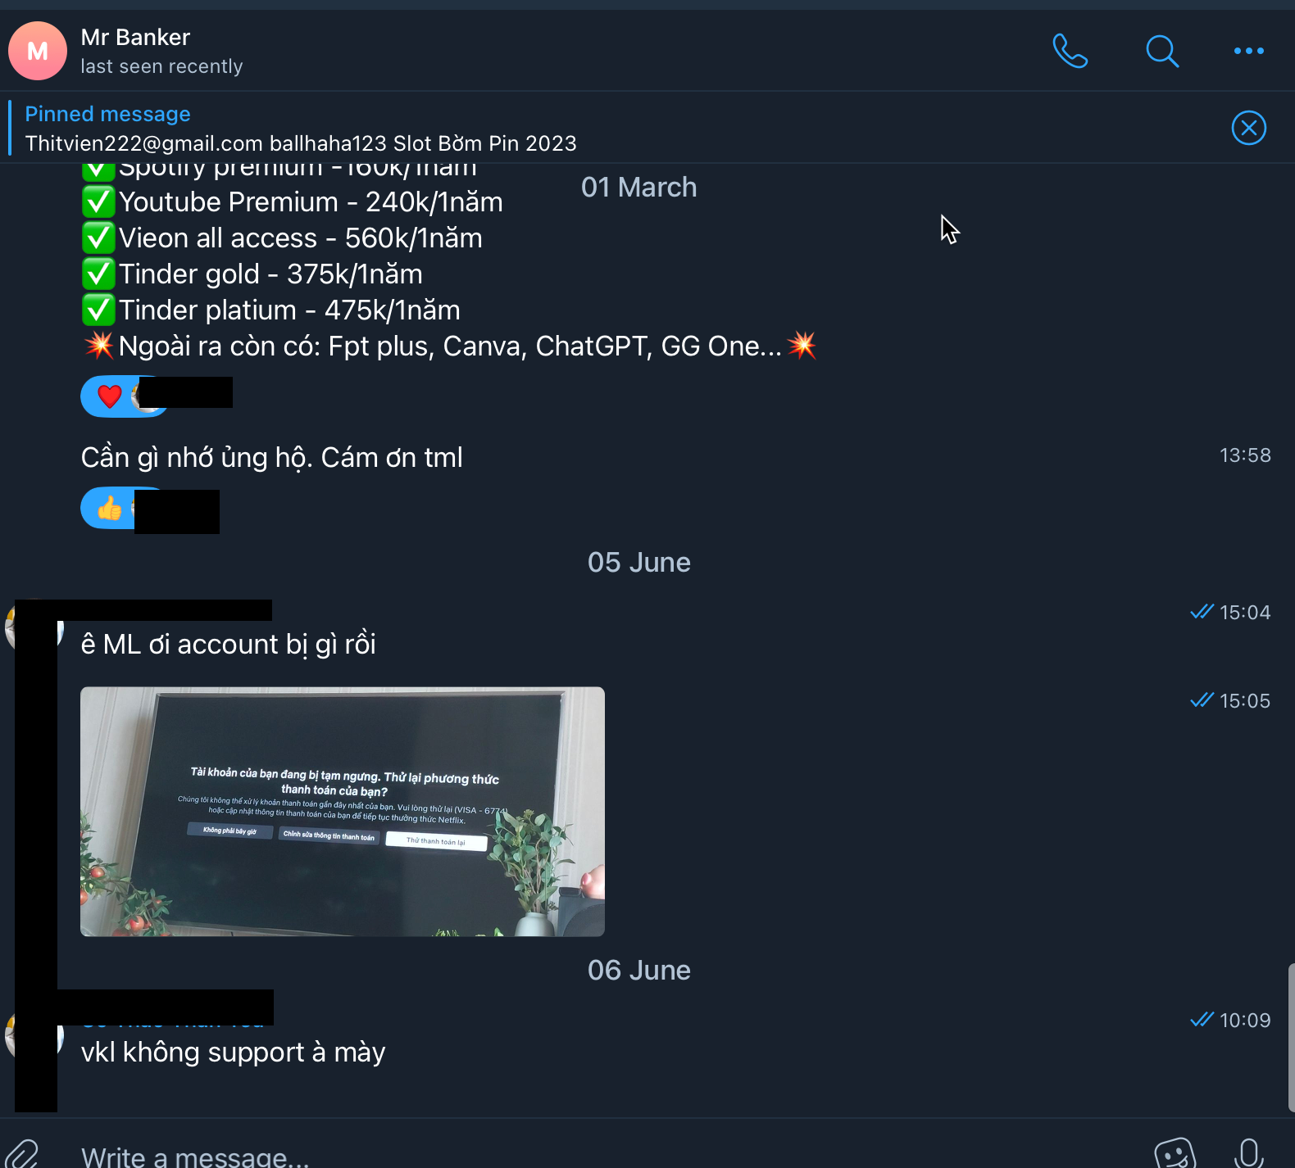This screenshot has width=1295, height=1168.
Task: Dismiss the pinned message bar
Action: pos(1248,128)
